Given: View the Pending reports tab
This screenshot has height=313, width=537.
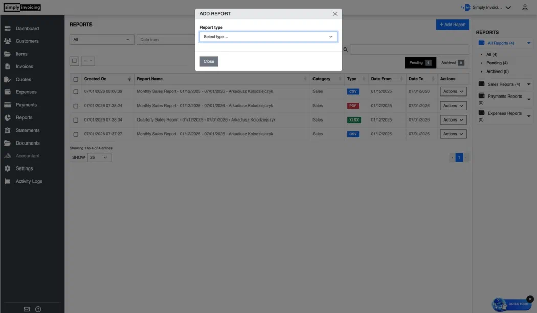Looking at the screenshot, I should click(x=420, y=62).
